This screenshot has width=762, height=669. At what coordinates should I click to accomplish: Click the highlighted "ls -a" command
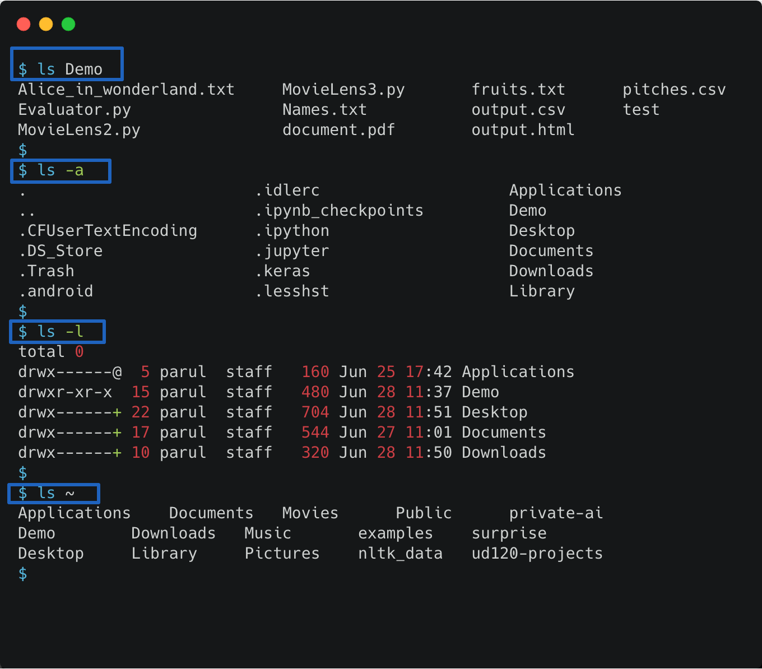60,170
